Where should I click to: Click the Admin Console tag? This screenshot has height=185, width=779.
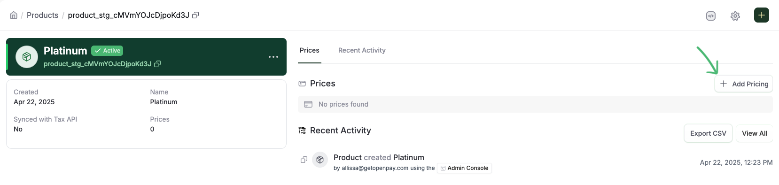pyautogui.click(x=464, y=168)
